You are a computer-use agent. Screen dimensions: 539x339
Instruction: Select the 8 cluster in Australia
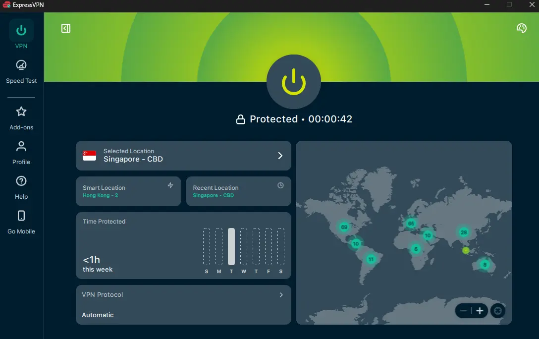coord(485,264)
